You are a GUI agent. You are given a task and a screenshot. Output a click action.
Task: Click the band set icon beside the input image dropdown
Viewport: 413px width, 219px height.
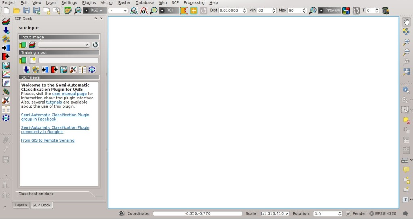[32, 45]
